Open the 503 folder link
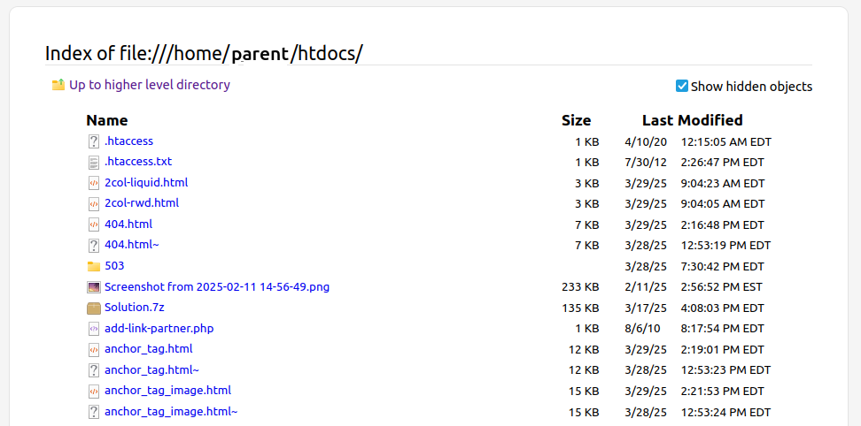Viewport: 861px width, 426px height. (x=114, y=265)
